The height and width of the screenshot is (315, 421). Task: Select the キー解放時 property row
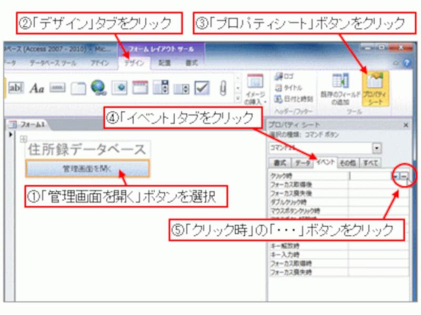click(x=339, y=246)
